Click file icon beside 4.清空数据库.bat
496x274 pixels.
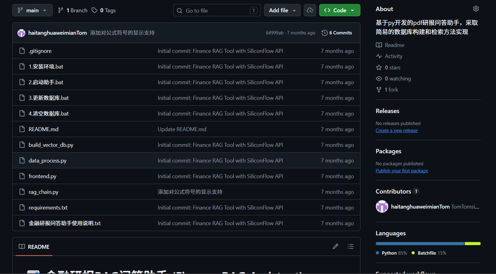22,114
